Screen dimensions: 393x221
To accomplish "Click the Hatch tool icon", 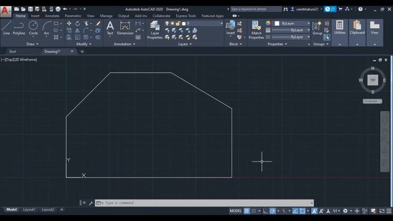I will click(x=56, y=37).
